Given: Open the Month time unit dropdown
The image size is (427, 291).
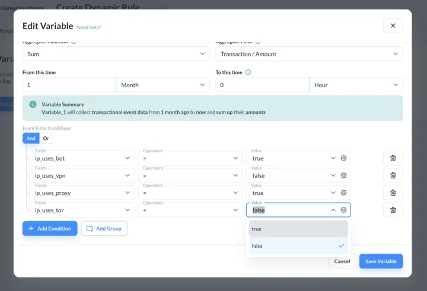Looking at the screenshot, I should click(x=163, y=85).
